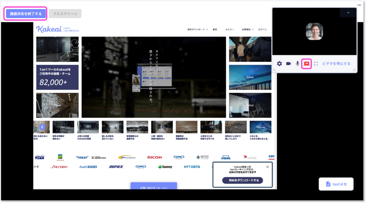Click the INTEC logo

click(202, 157)
